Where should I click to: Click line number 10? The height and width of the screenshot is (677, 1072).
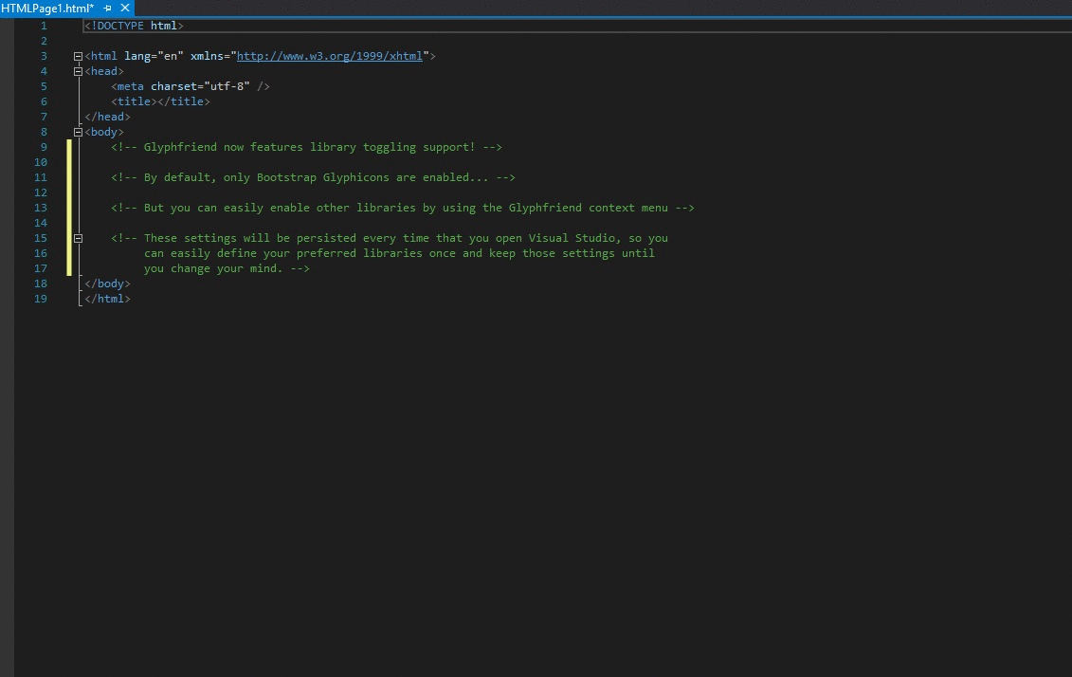coord(41,162)
